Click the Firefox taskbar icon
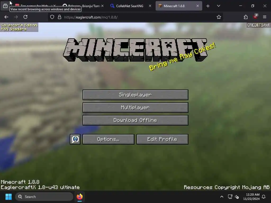This screenshot has width=271, height=203. (x=80, y=197)
